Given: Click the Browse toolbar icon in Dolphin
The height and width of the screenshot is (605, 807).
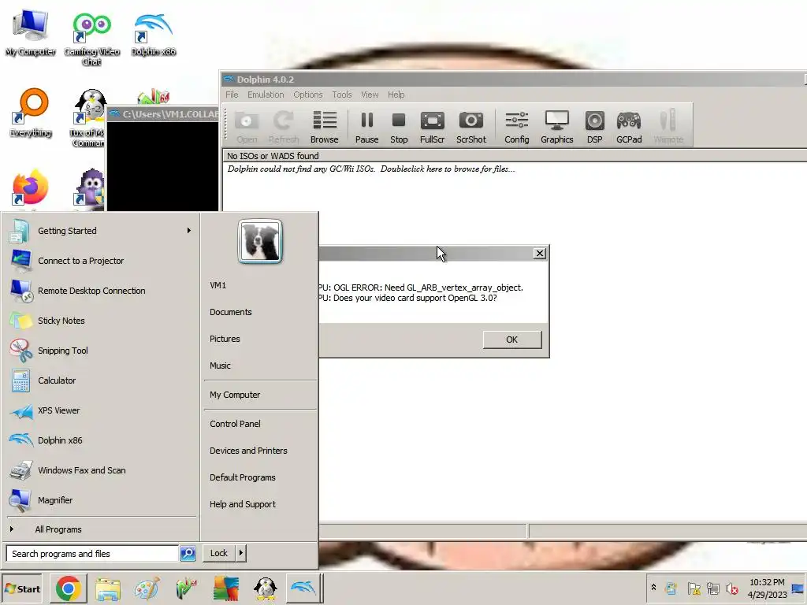Looking at the screenshot, I should coord(324,127).
